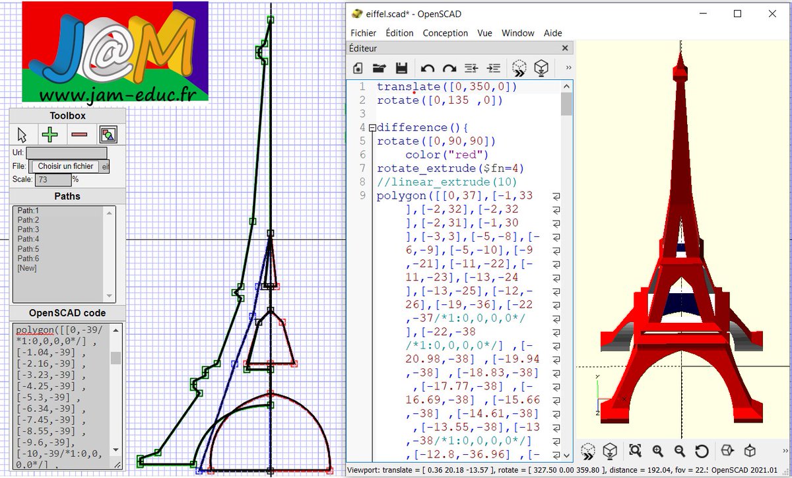
Task: Click the Zoom In magnifier icon
Action: [657, 451]
